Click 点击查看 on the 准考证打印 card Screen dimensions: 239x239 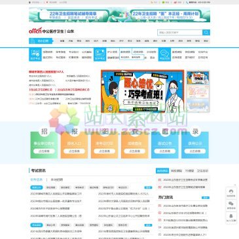coord(105,151)
